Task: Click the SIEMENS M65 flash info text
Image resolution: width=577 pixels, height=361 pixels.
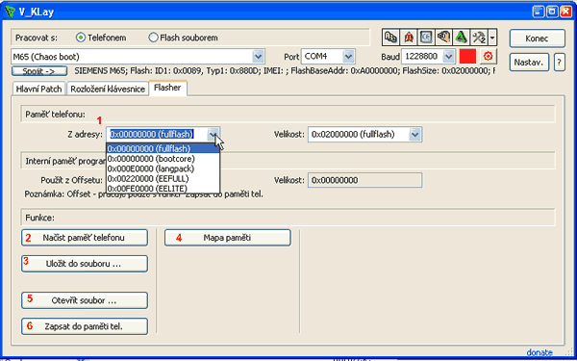Action: point(285,70)
